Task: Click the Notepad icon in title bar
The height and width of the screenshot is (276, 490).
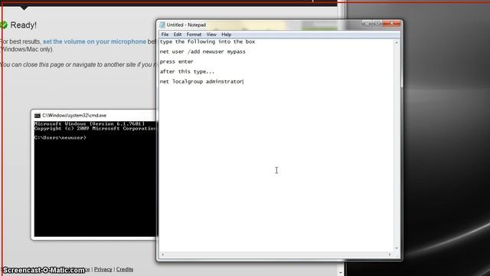Action: pos(162,25)
